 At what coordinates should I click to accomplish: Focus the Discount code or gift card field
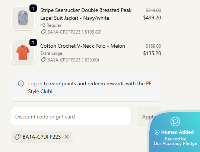[71, 116]
